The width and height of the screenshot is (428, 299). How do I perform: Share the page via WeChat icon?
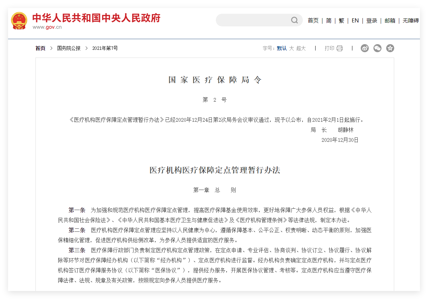[x=377, y=48]
